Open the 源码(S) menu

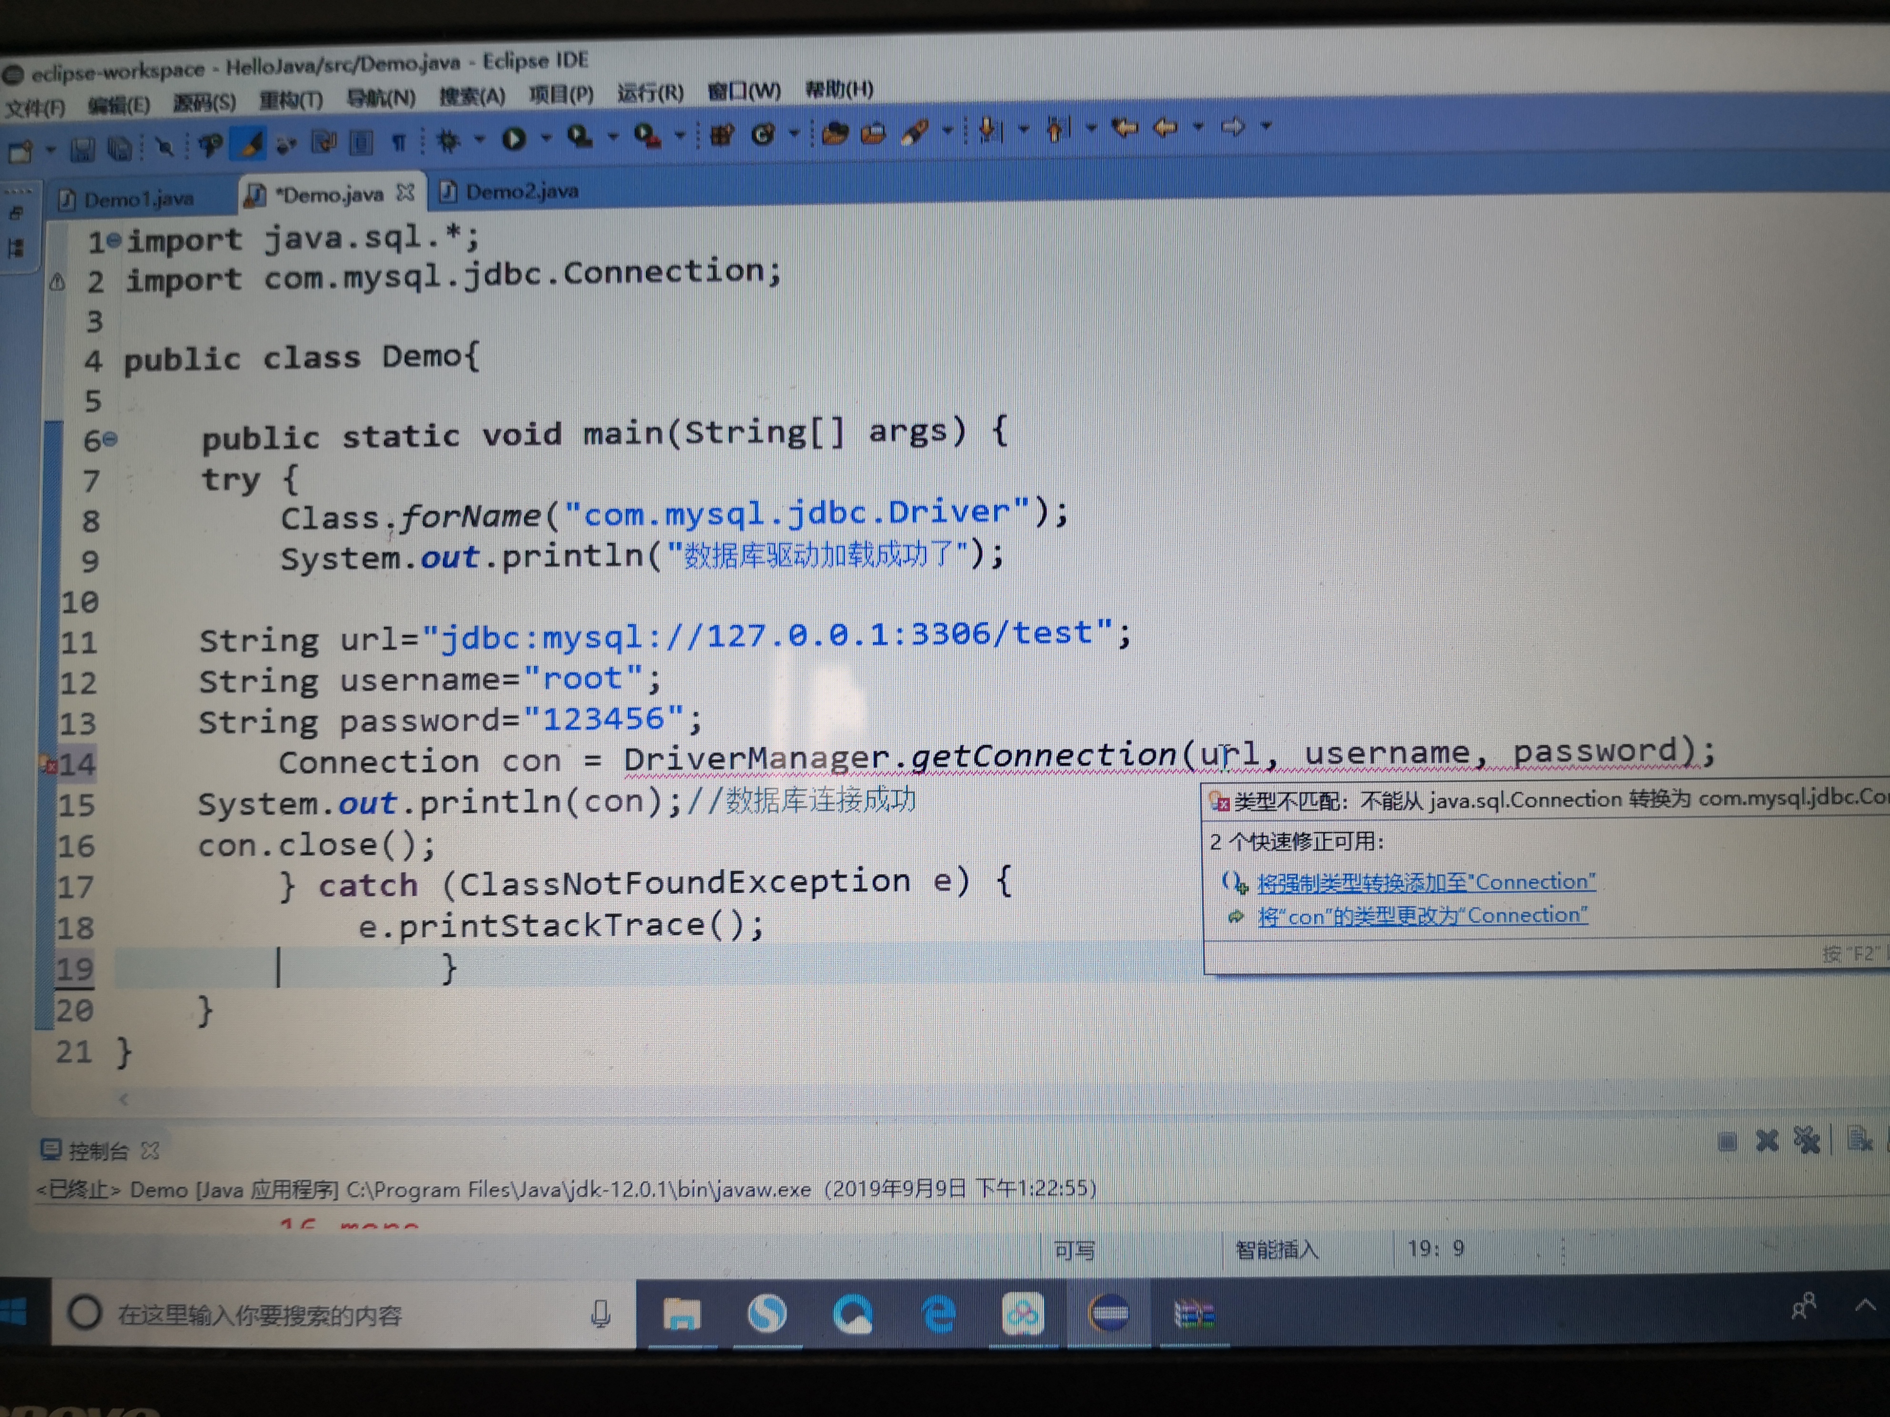click(204, 102)
